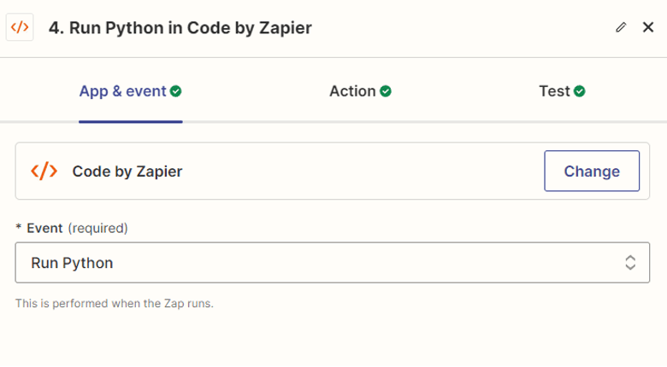Click the up-down arrows in Event field
This screenshot has height=367, width=667.
630,263
